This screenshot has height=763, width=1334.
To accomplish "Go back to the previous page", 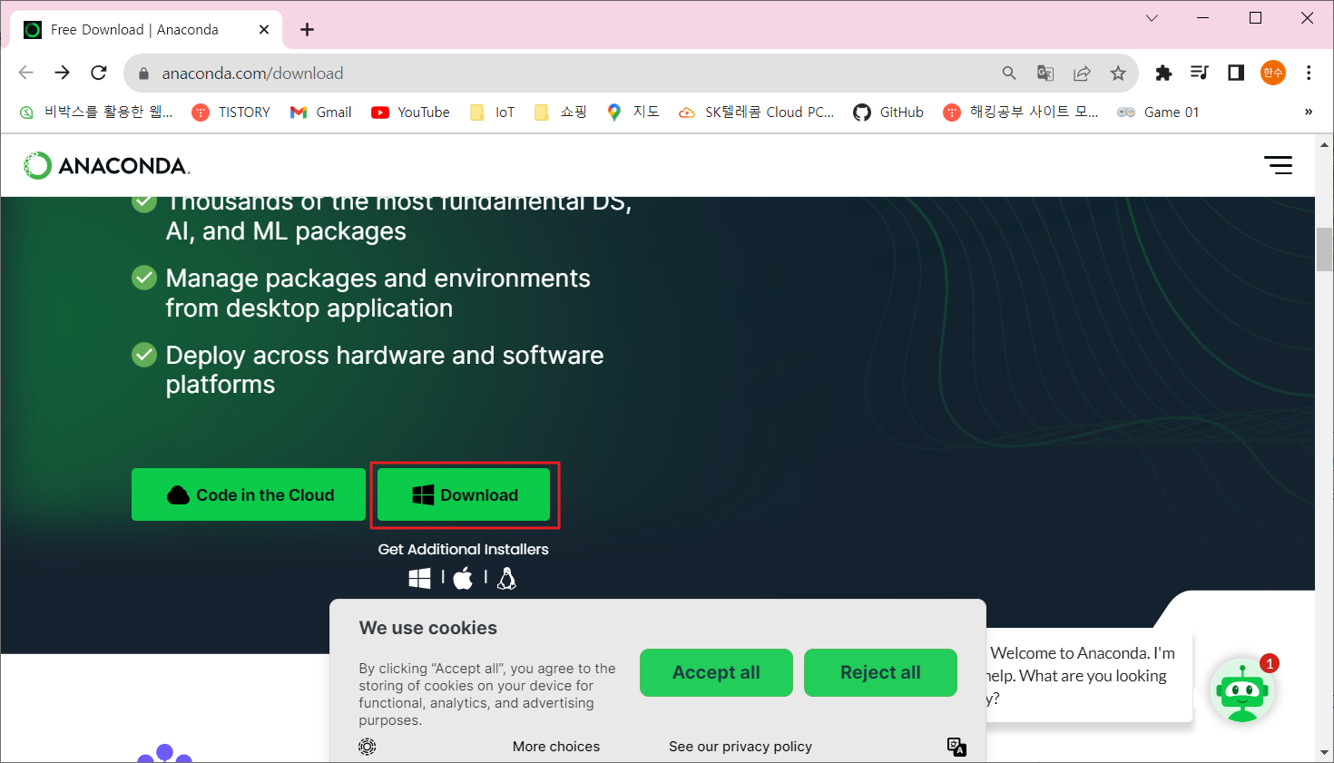I will [x=25, y=73].
